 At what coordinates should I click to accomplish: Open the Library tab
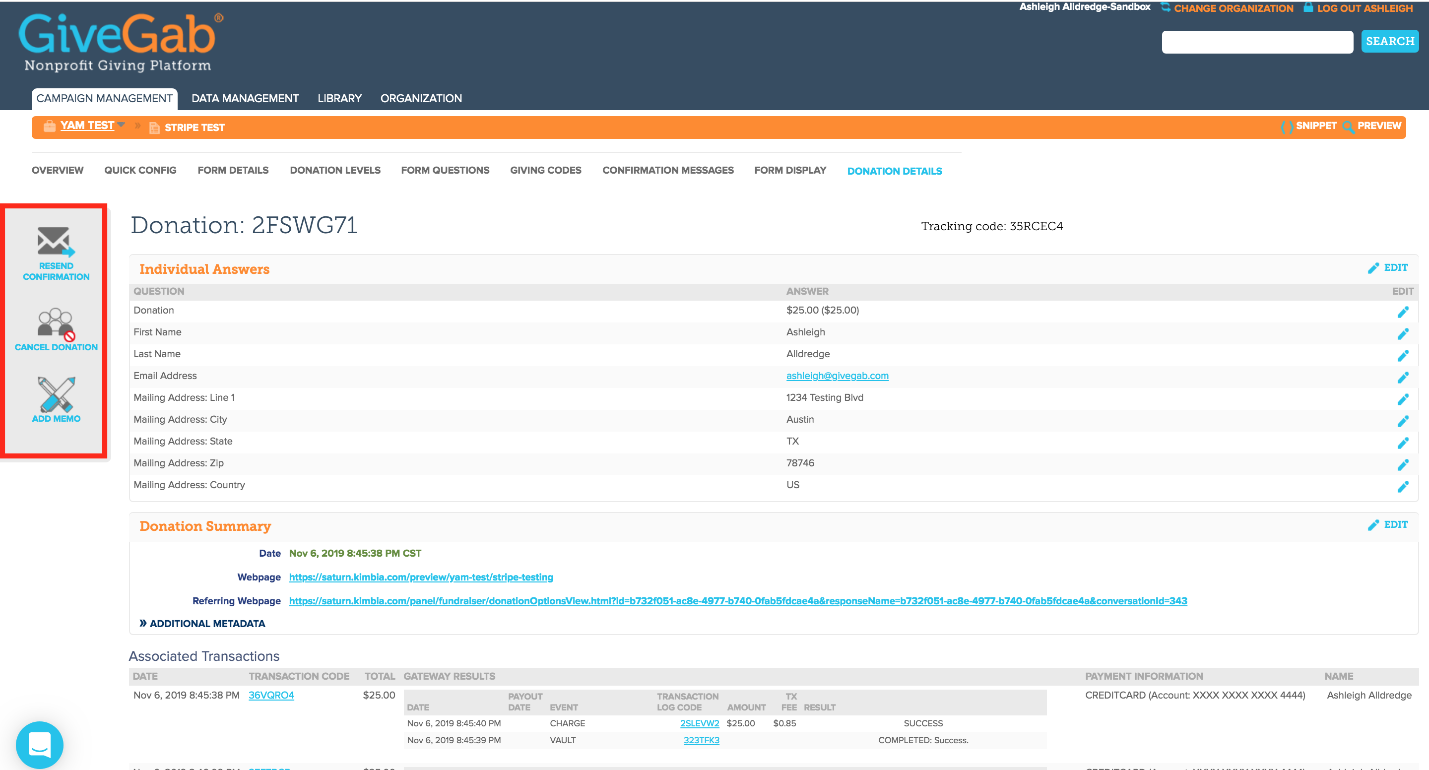pos(339,98)
